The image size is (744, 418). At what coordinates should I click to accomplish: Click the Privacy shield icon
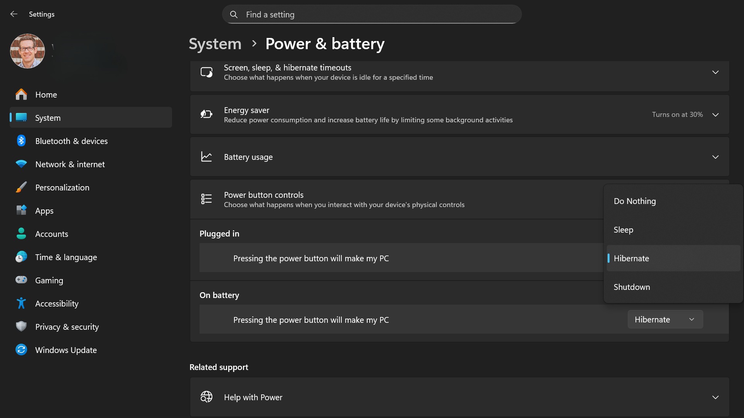[x=21, y=327]
